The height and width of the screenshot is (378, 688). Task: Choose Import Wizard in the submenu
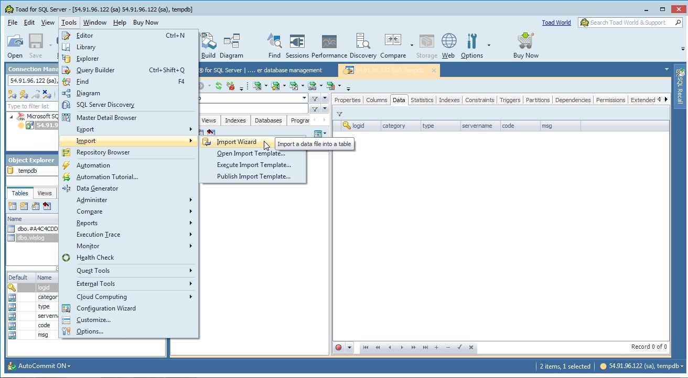coord(236,142)
